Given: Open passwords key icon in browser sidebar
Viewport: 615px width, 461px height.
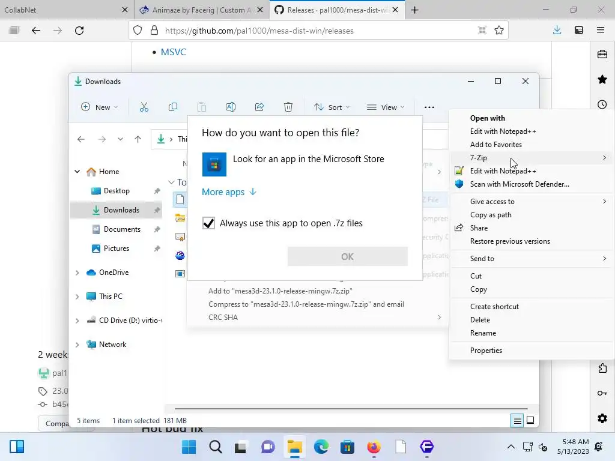Looking at the screenshot, I should point(602,393).
